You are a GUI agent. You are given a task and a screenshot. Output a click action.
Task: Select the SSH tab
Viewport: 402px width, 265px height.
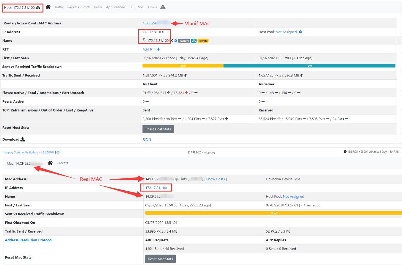coord(141,7)
